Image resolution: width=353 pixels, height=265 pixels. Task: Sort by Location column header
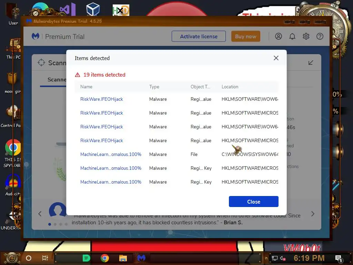(x=230, y=87)
